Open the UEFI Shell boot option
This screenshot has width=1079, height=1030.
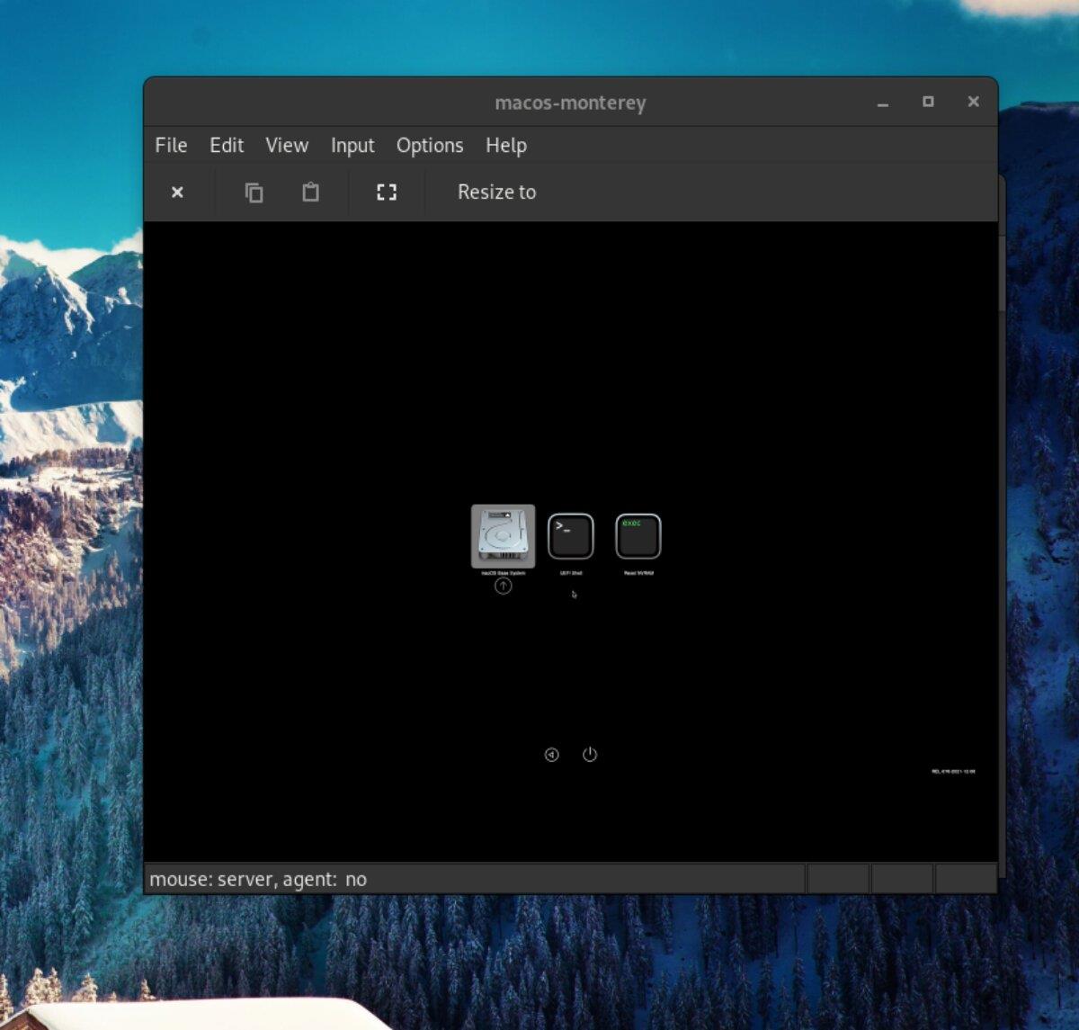pyautogui.click(x=571, y=537)
